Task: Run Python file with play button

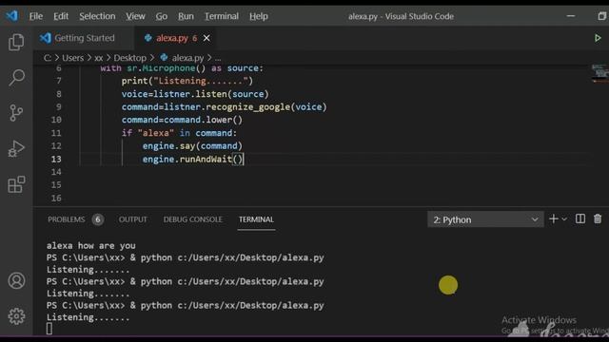Action: 598,38
